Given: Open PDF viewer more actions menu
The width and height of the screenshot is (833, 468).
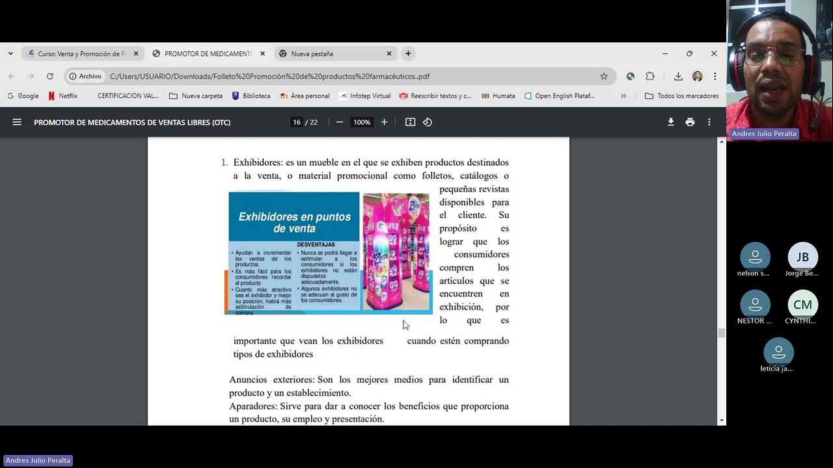Looking at the screenshot, I should 709,122.
